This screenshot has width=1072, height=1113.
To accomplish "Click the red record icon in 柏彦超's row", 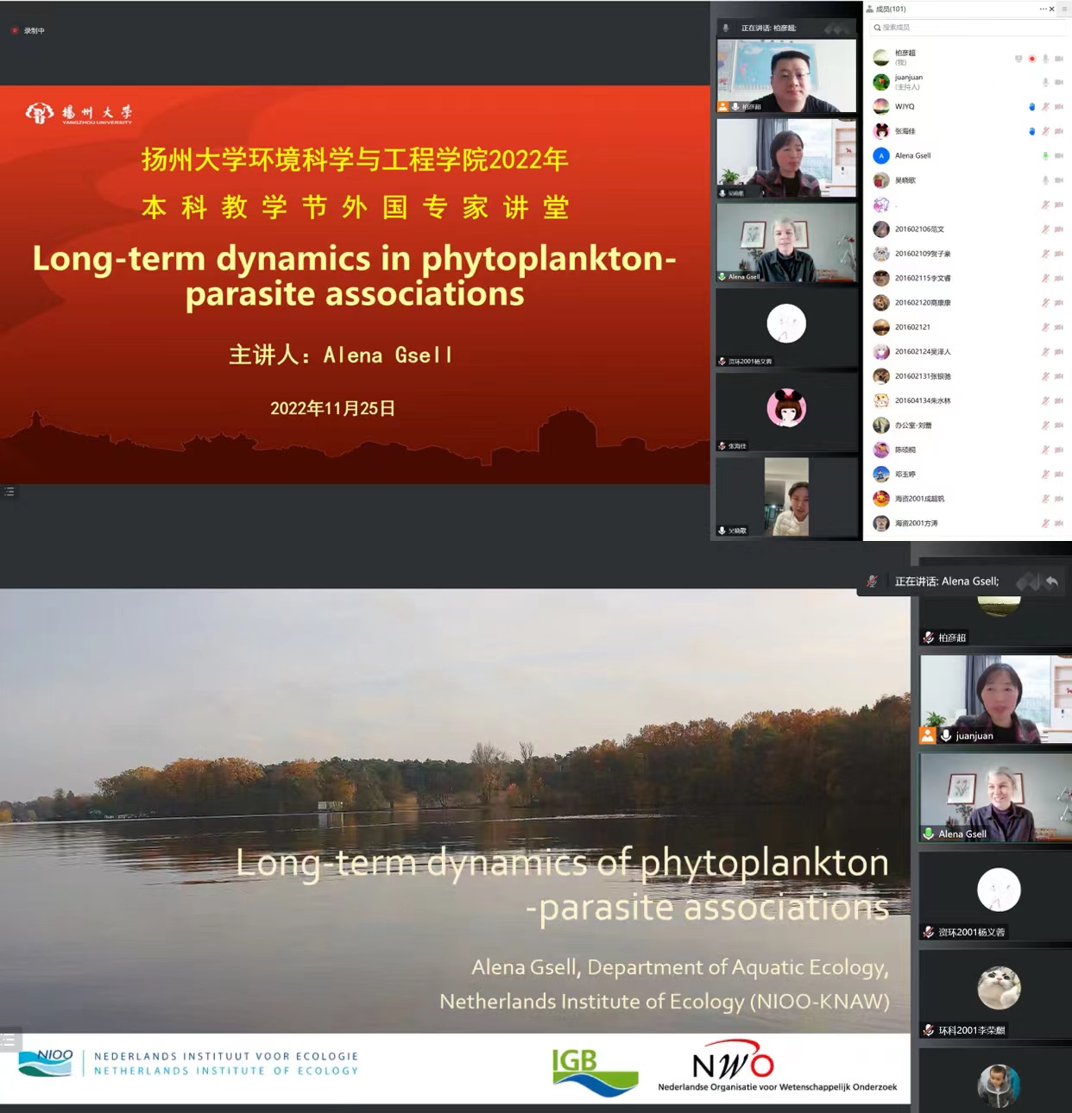I will tap(1031, 59).
